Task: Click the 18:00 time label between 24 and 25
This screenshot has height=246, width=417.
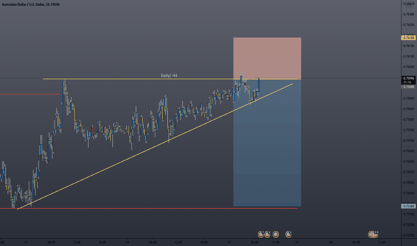Action: (204, 242)
